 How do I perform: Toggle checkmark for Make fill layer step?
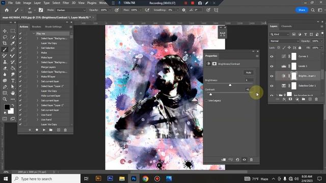coord(20,77)
